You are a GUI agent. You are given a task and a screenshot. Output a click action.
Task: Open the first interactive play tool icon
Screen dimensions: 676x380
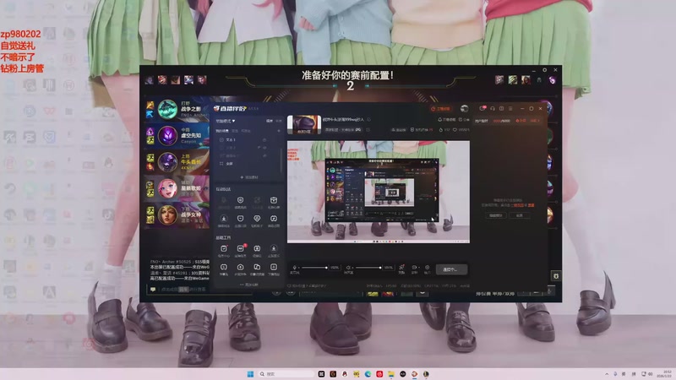coord(224,202)
